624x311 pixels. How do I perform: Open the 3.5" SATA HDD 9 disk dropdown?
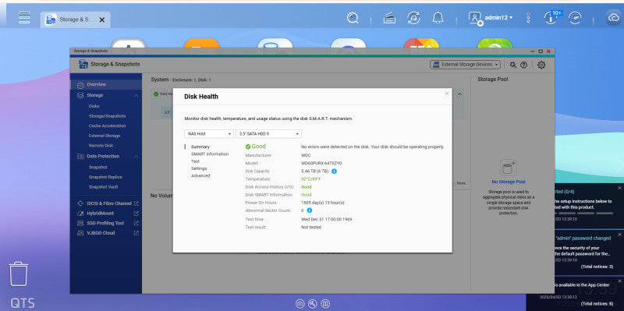pyautogui.click(x=268, y=134)
